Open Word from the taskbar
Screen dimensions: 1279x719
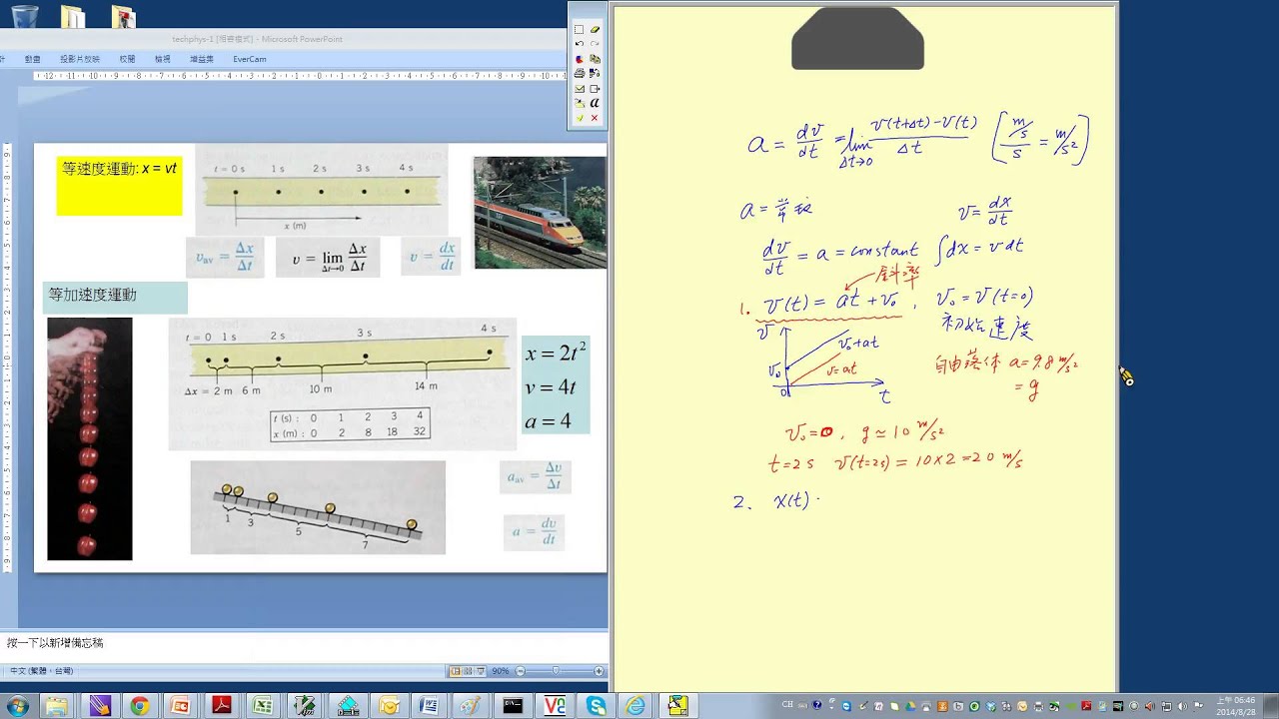430,706
